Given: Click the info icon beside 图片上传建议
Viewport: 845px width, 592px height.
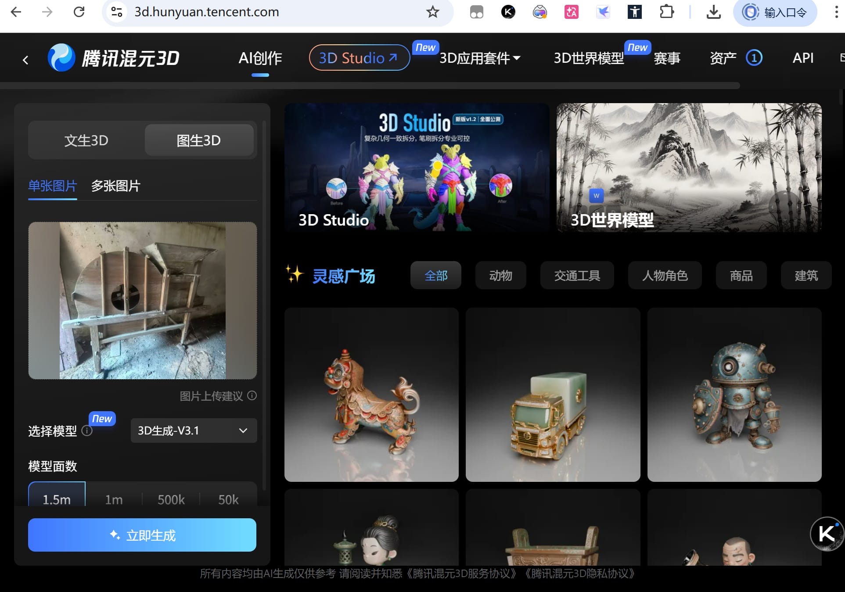Looking at the screenshot, I should (x=252, y=395).
